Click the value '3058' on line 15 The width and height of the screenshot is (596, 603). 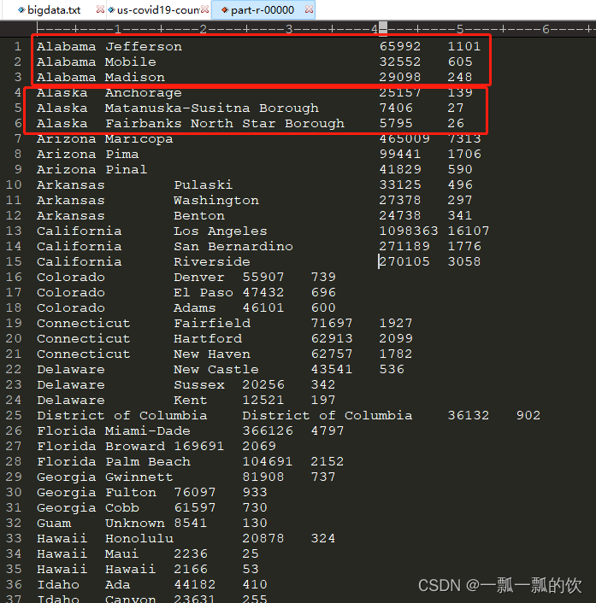point(464,262)
